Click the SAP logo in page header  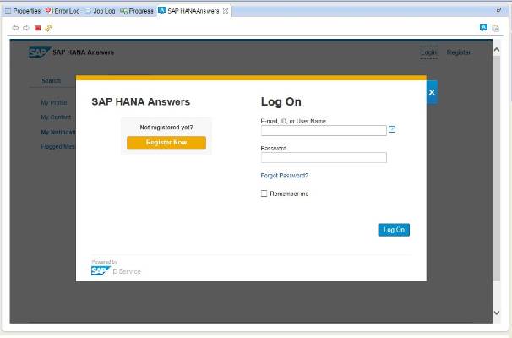click(39, 52)
